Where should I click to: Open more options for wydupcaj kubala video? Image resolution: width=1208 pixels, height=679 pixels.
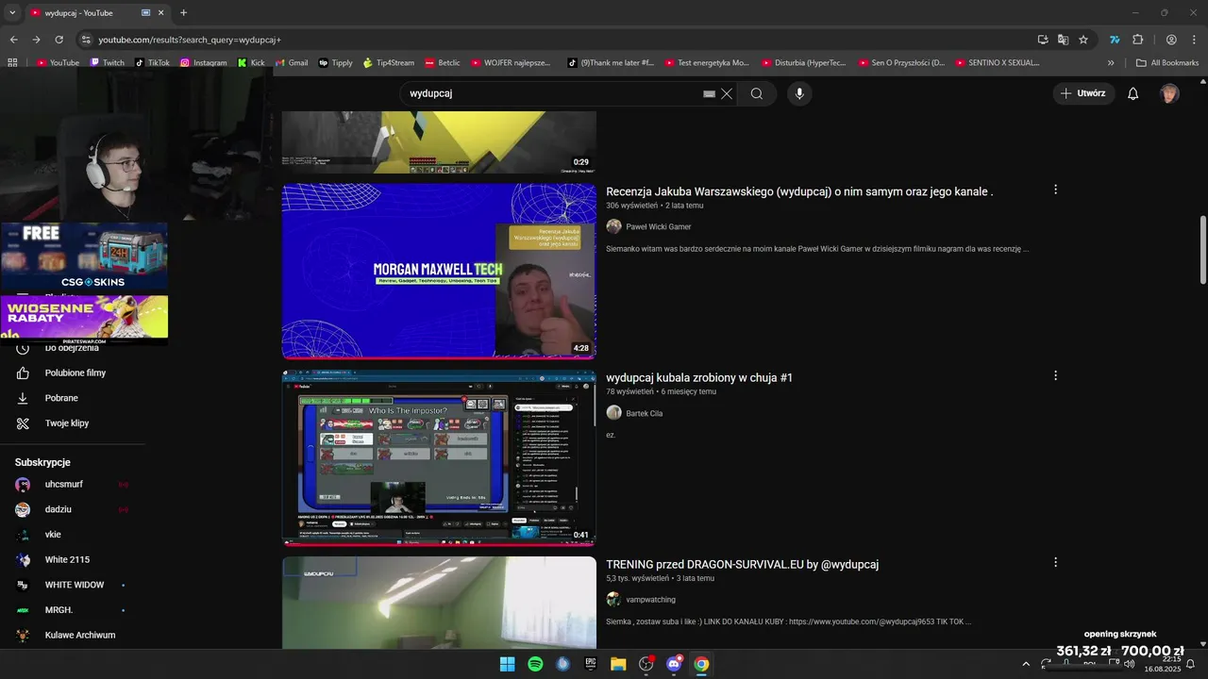point(1055,375)
